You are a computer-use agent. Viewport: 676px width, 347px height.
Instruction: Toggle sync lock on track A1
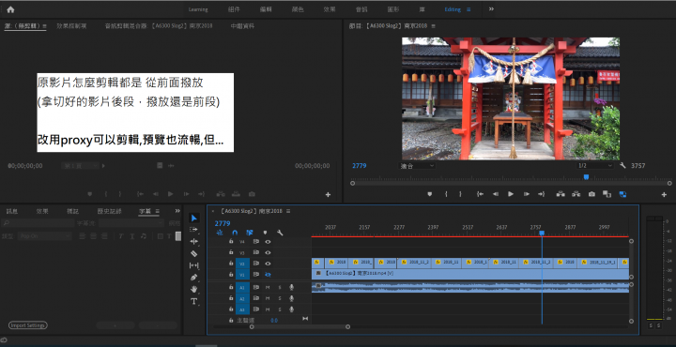[255, 287]
